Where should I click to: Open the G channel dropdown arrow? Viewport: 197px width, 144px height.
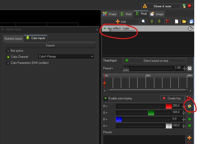click(x=107, y=113)
